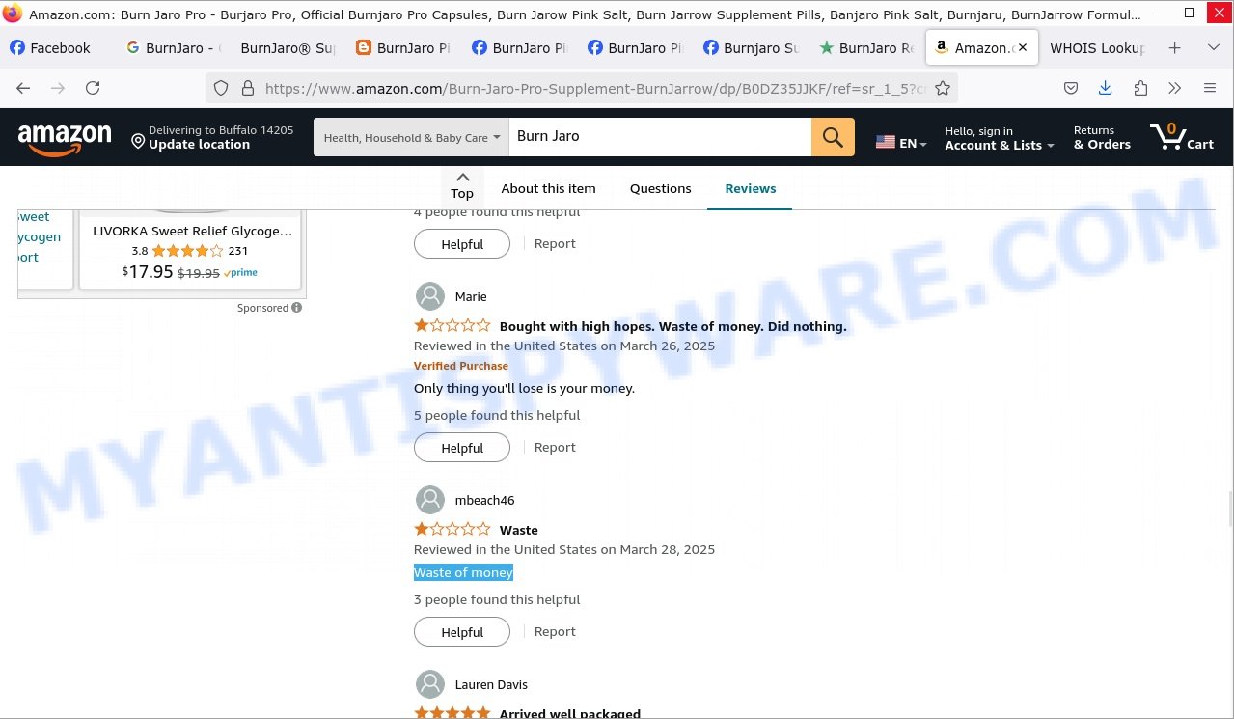The height and width of the screenshot is (719, 1234).
Task: Expand the Health, Household & Baby Care dropdown
Action: point(412,137)
